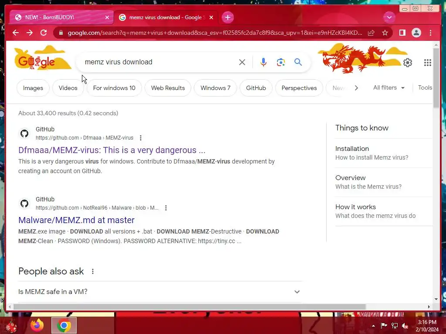Open the All filters dropdown
Screen dimensions: 446x334
(389, 88)
